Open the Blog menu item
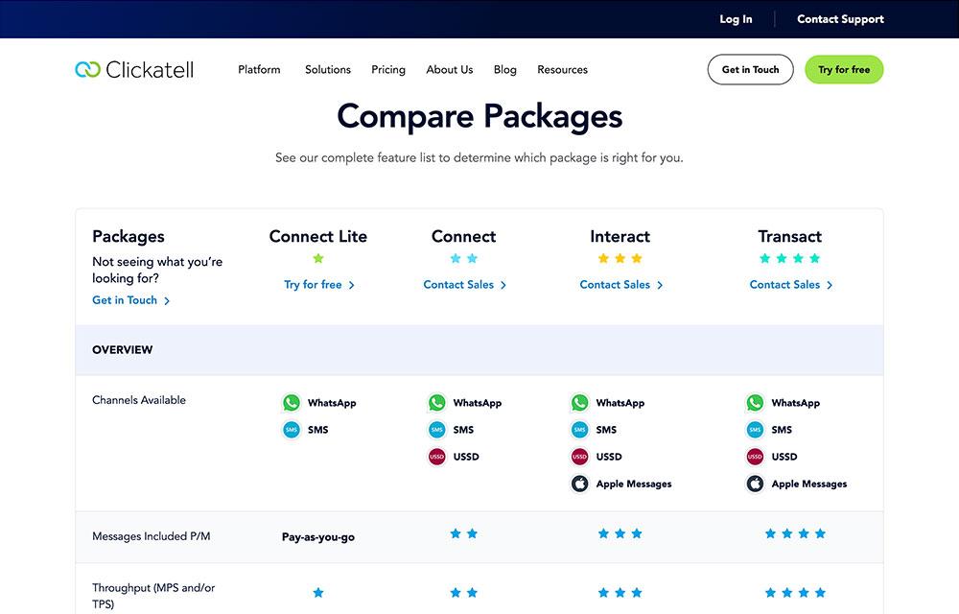Image resolution: width=959 pixels, height=614 pixels. click(x=504, y=69)
